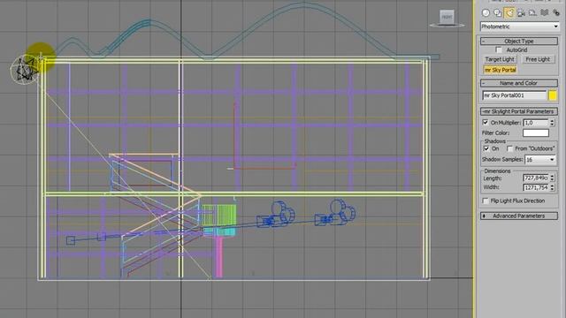Click the mr Sky Portal button
The width and height of the screenshot is (566, 318).
(x=501, y=70)
